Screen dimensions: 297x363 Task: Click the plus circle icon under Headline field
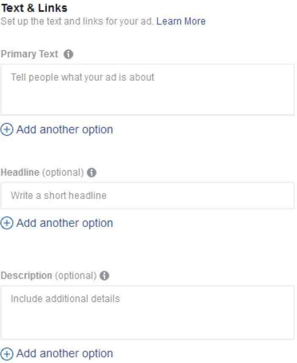point(7,223)
